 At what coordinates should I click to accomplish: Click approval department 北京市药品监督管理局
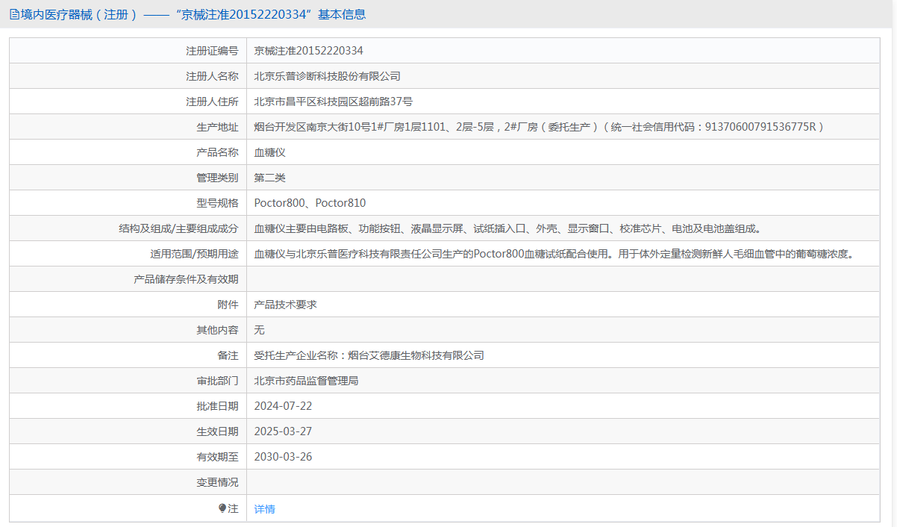pos(307,381)
